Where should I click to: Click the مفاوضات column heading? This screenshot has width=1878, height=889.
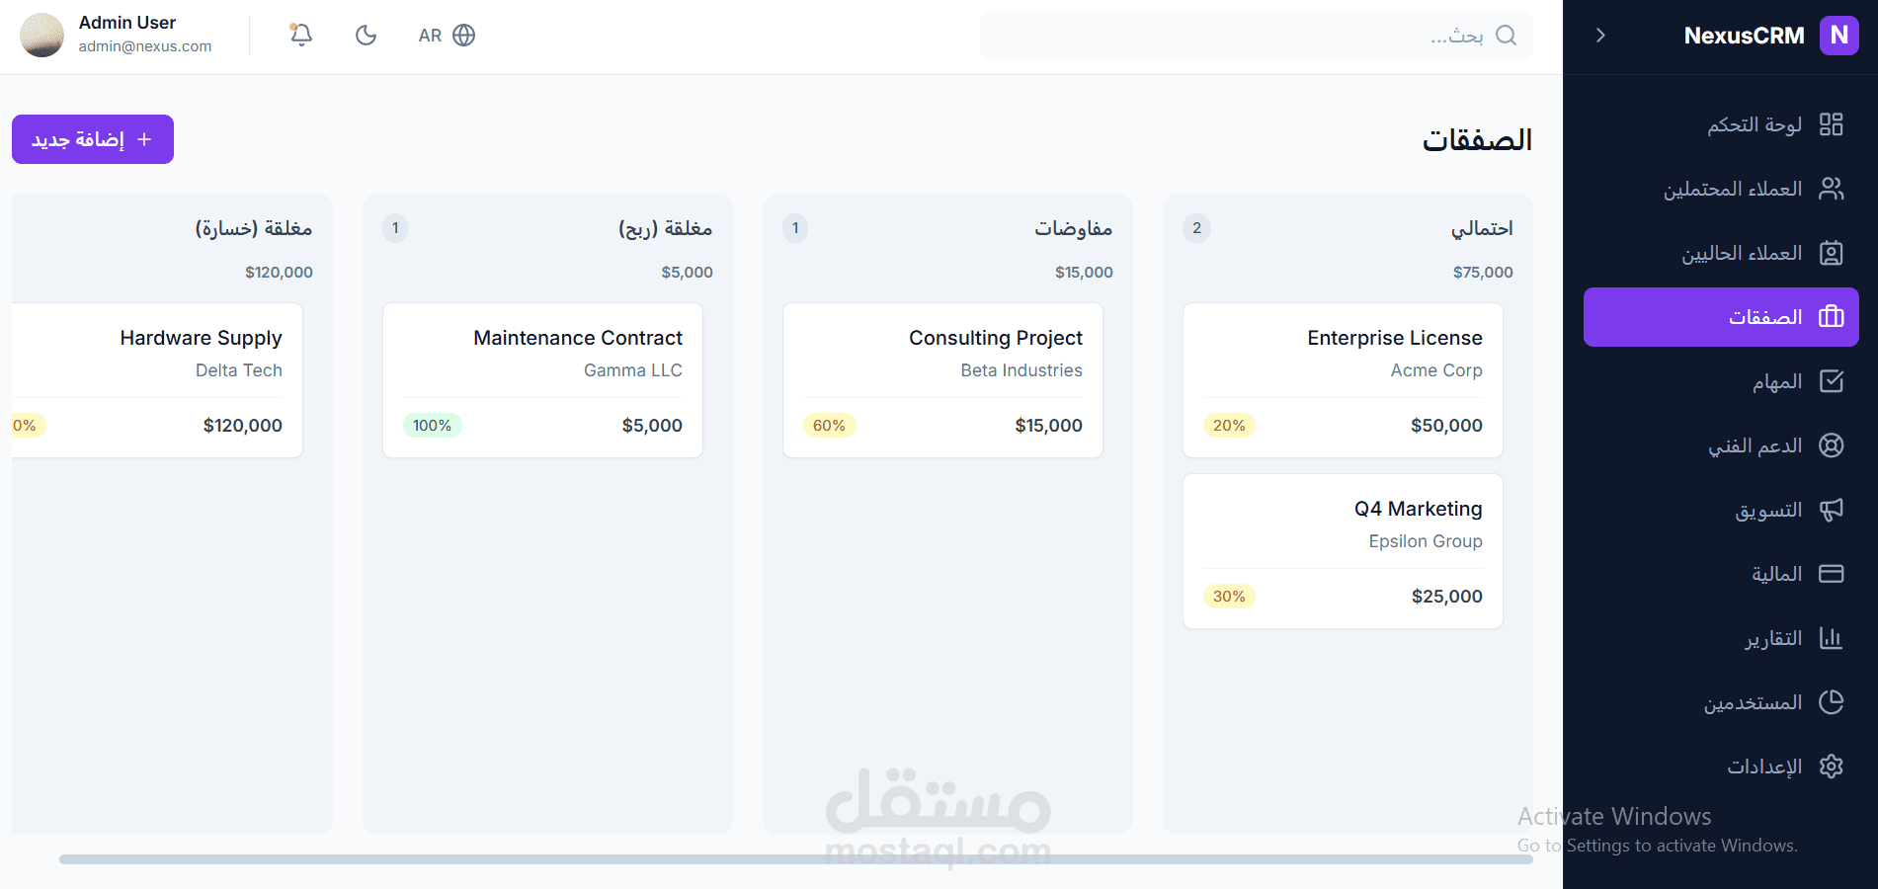click(1073, 228)
